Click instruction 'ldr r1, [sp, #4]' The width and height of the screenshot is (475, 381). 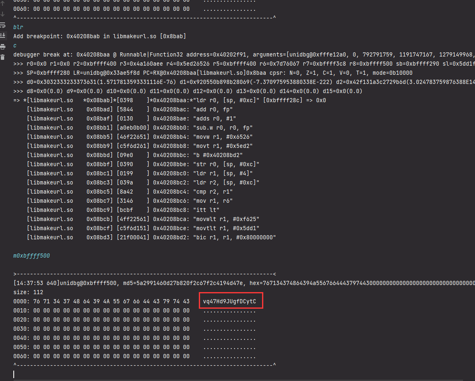pos(223,173)
